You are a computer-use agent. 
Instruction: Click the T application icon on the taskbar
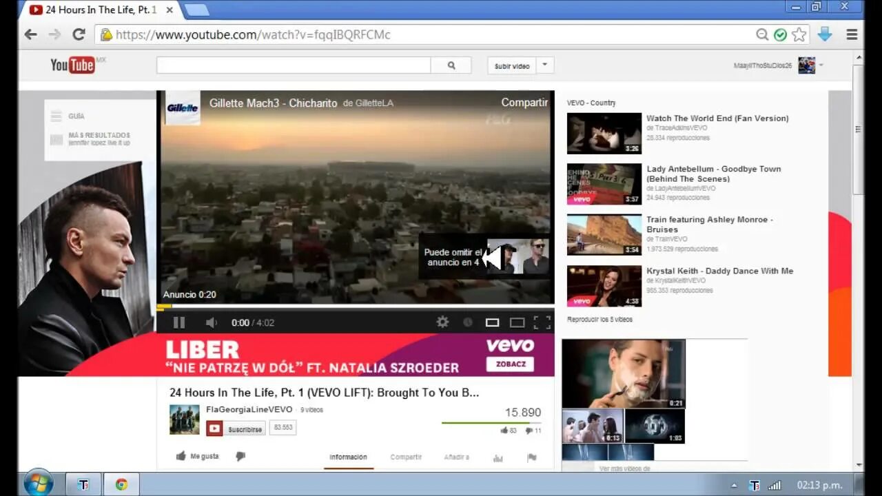click(83, 484)
